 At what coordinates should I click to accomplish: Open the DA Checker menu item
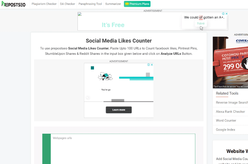pyautogui.click(x=68, y=4)
